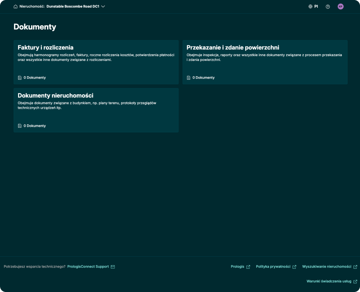This screenshot has height=292, width=360.
Task: Click the Dokumenty page heading
Action: tap(35, 27)
